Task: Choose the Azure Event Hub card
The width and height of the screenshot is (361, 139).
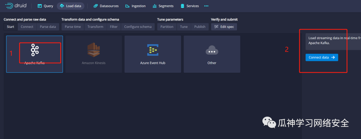Action: point(153,54)
